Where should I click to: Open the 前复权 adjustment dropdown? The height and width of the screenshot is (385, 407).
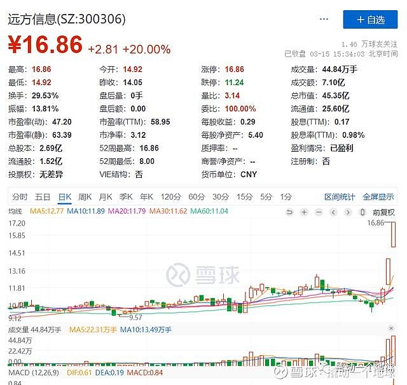click(x=383, y=213)
